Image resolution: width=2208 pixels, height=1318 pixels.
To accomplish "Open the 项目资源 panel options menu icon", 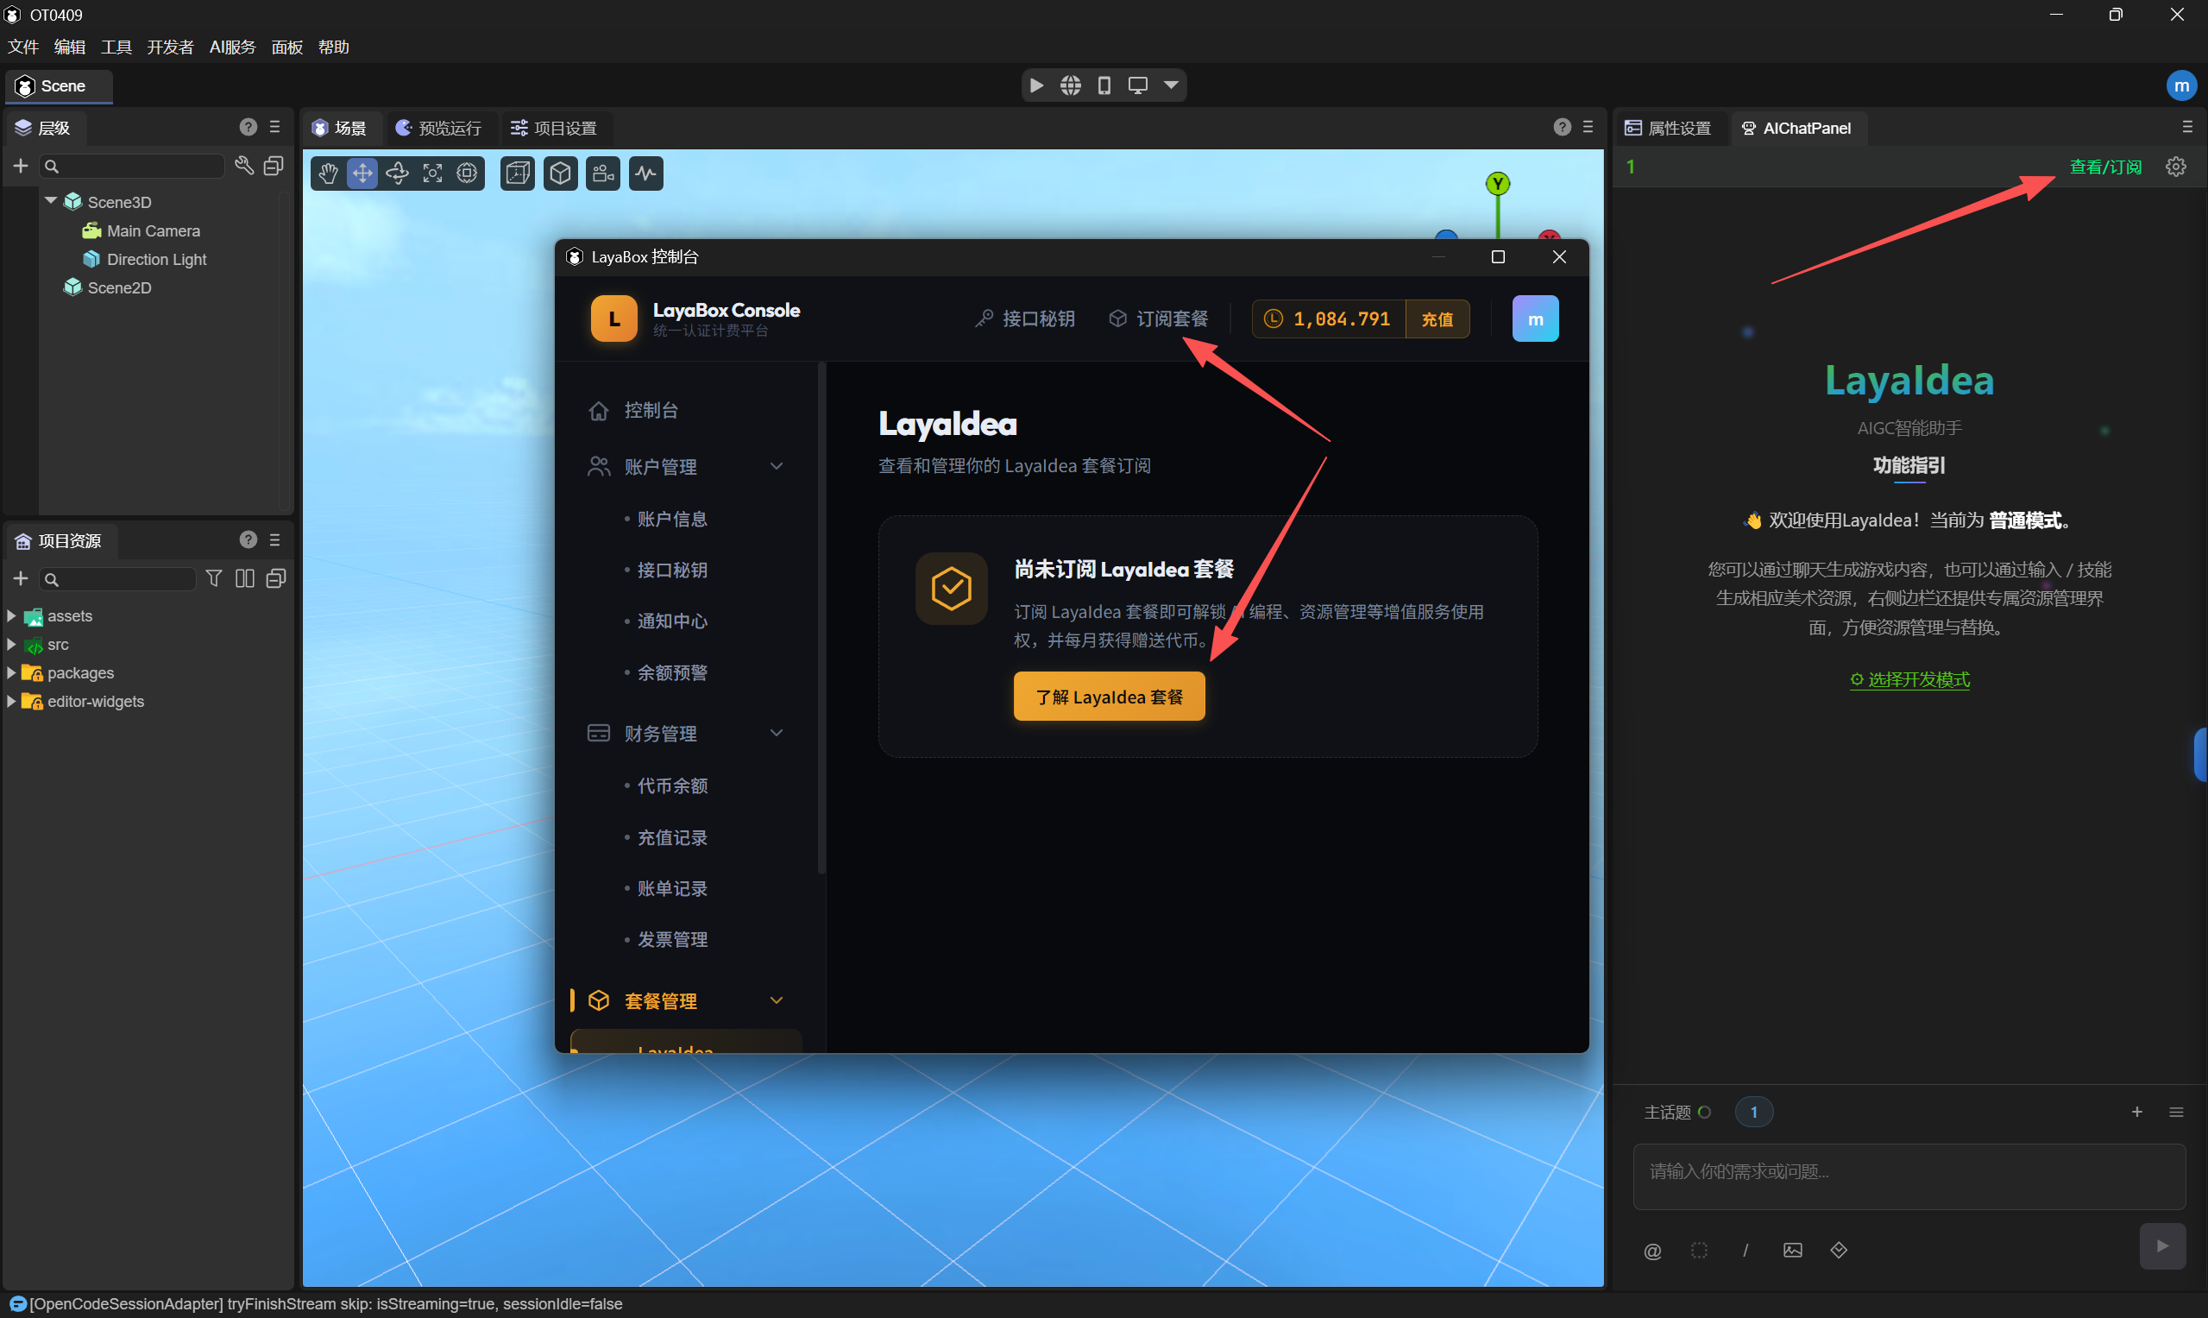I will 274,540.
